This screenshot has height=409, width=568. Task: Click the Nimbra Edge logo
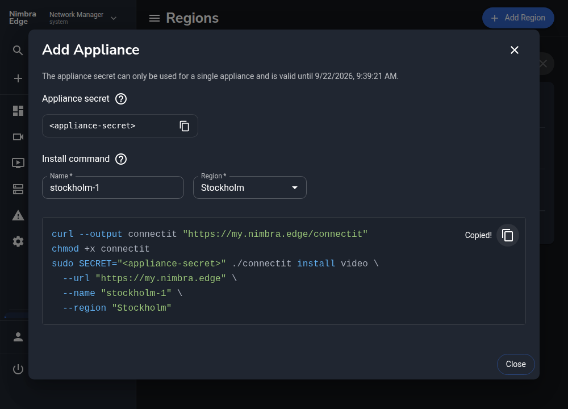23,18
